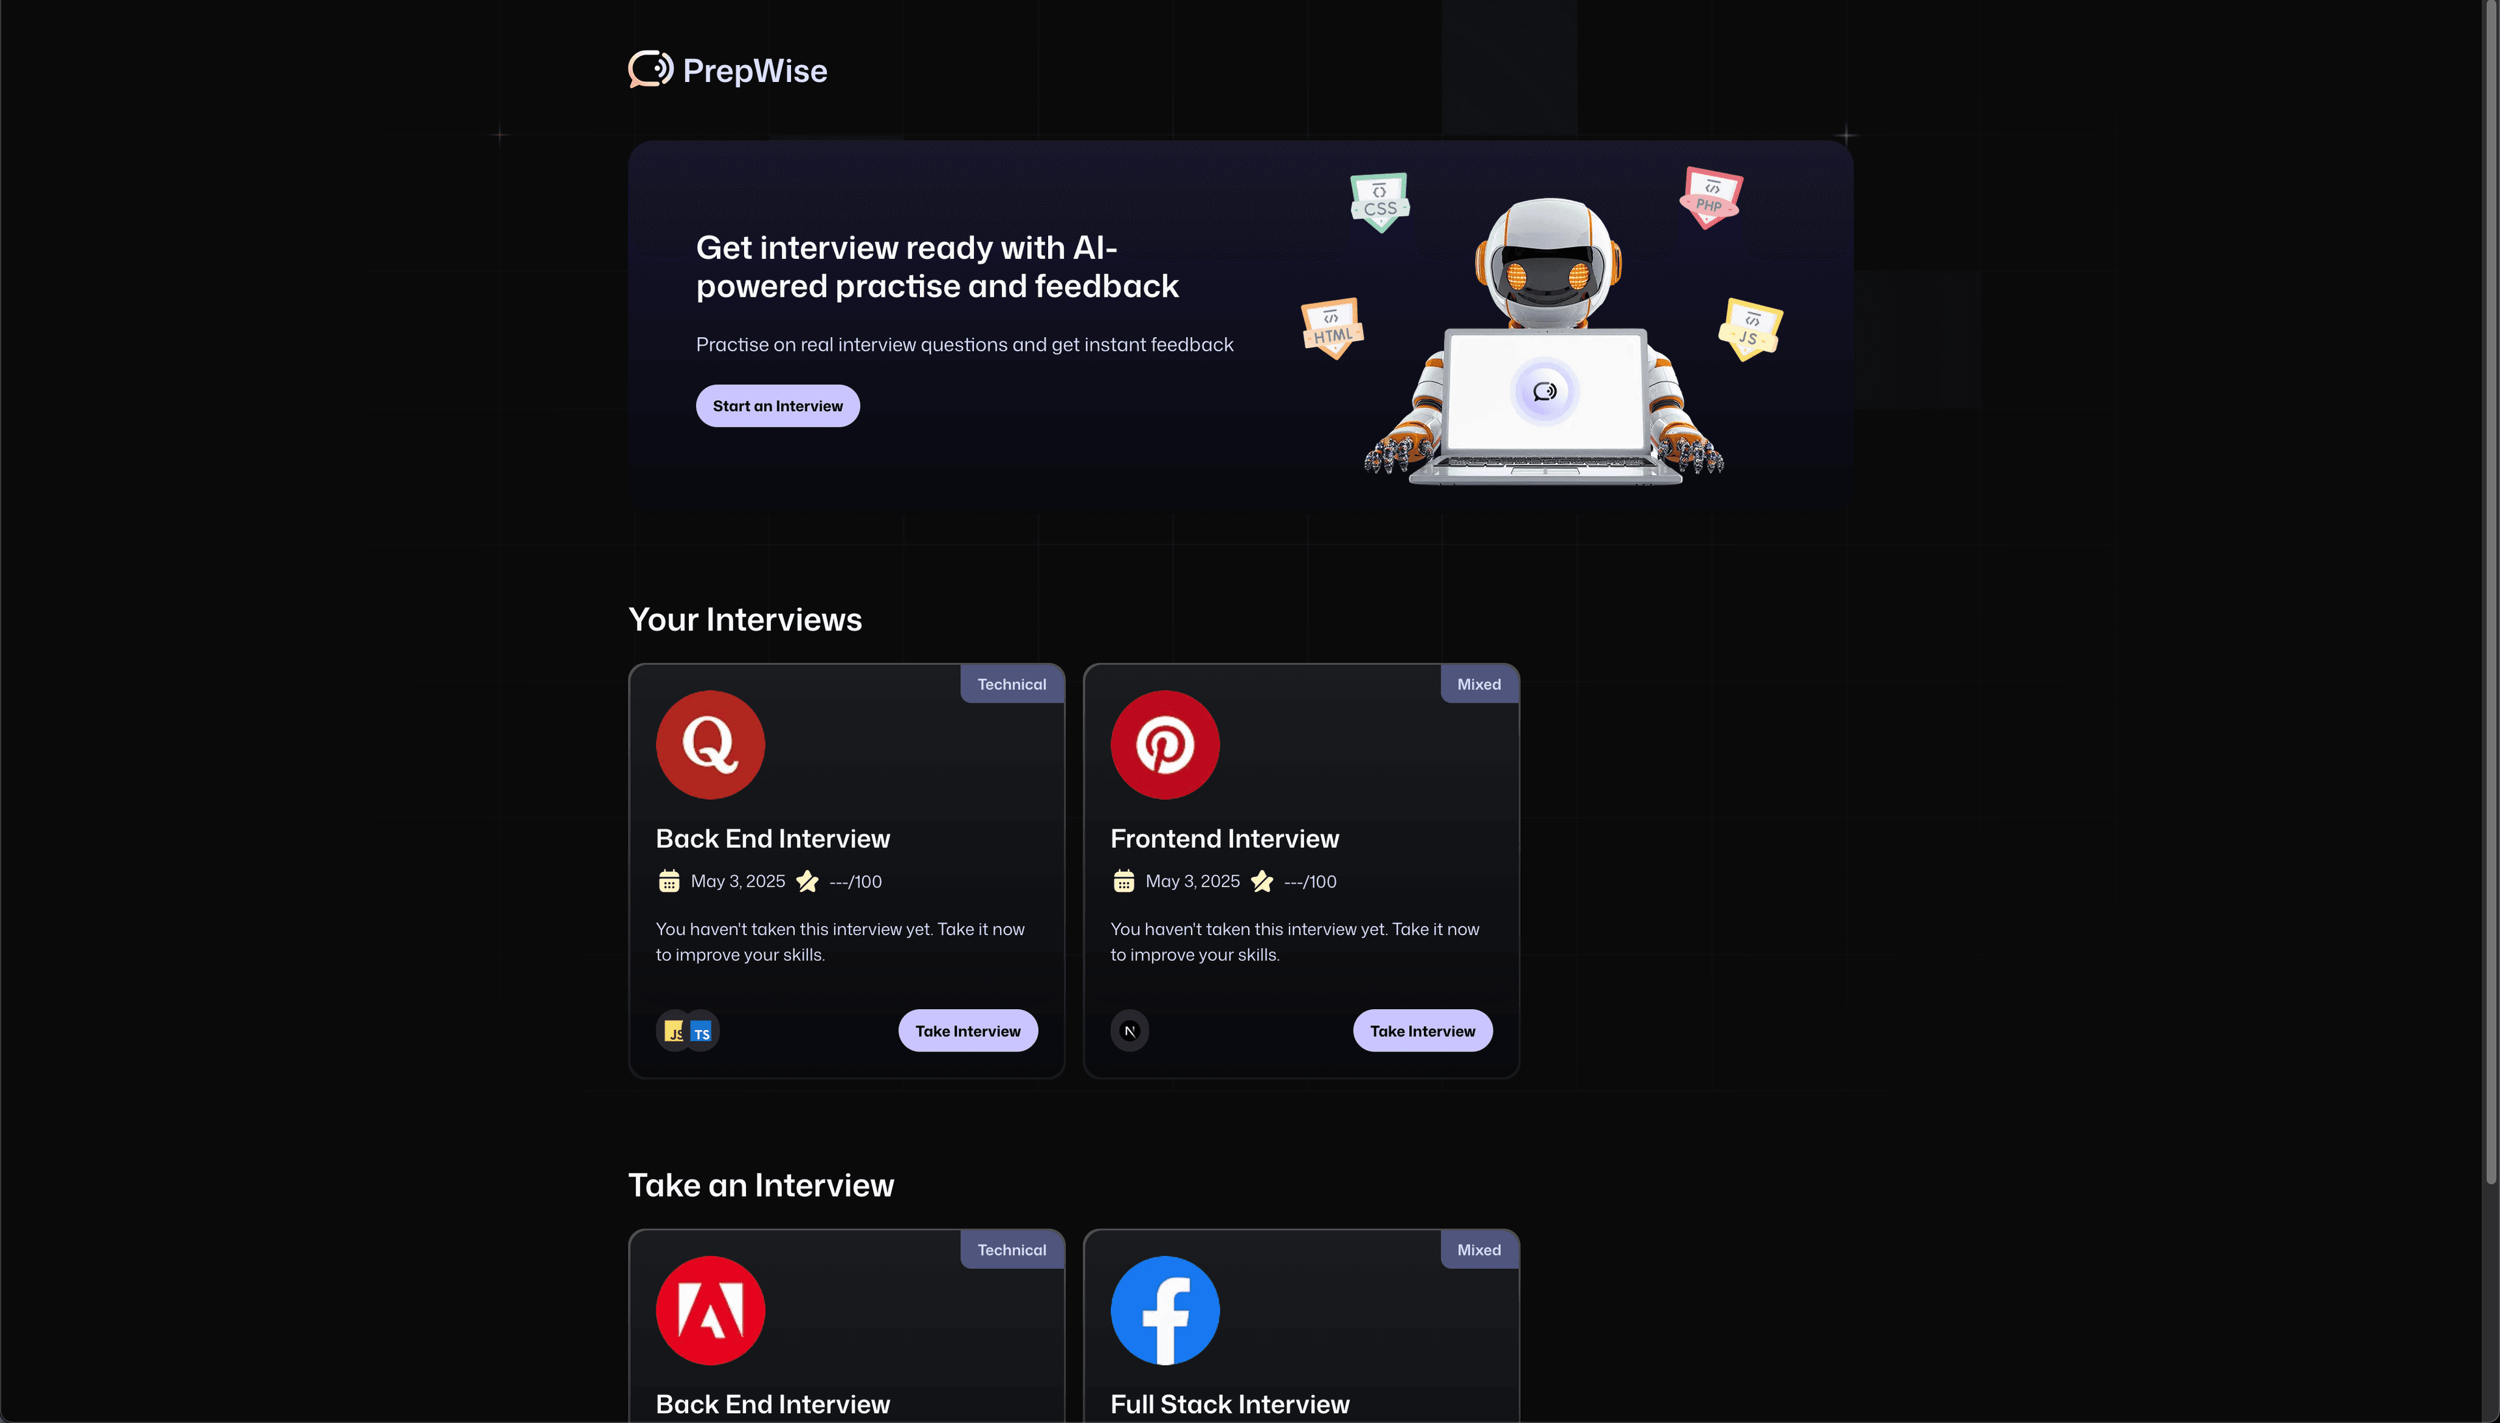The width and height of the screenshot is (2500, 1423).
Task: Click the CSS tag badge near the robot
Action: coord(1380,203)
